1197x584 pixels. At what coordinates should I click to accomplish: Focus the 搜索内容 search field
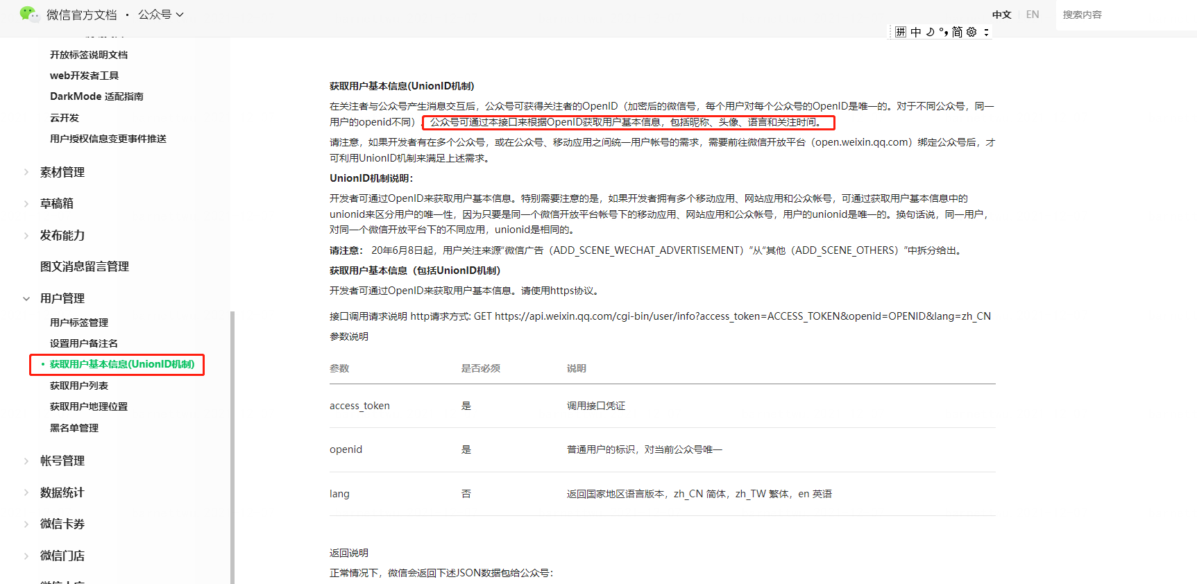(x=1126, y=15)
